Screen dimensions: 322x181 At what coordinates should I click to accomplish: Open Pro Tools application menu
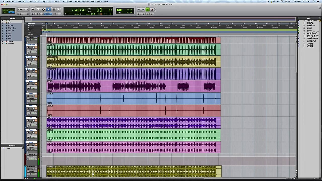point(11,1)
